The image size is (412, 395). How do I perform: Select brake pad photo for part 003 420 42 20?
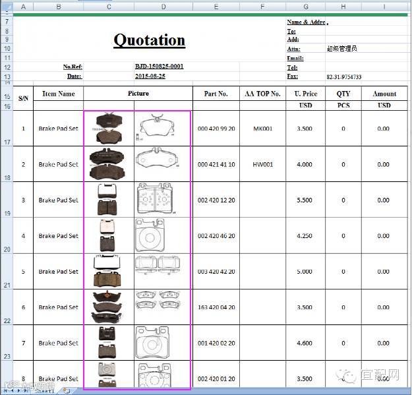(x=107, y=271)
